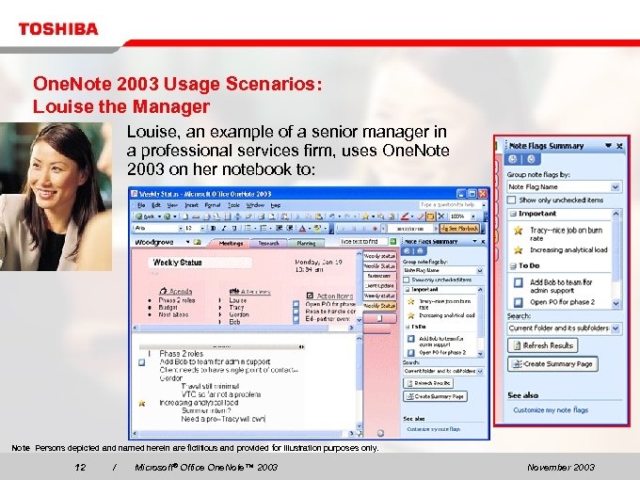Open Group note flags dropdown inside OneNote window

point(480,271)
